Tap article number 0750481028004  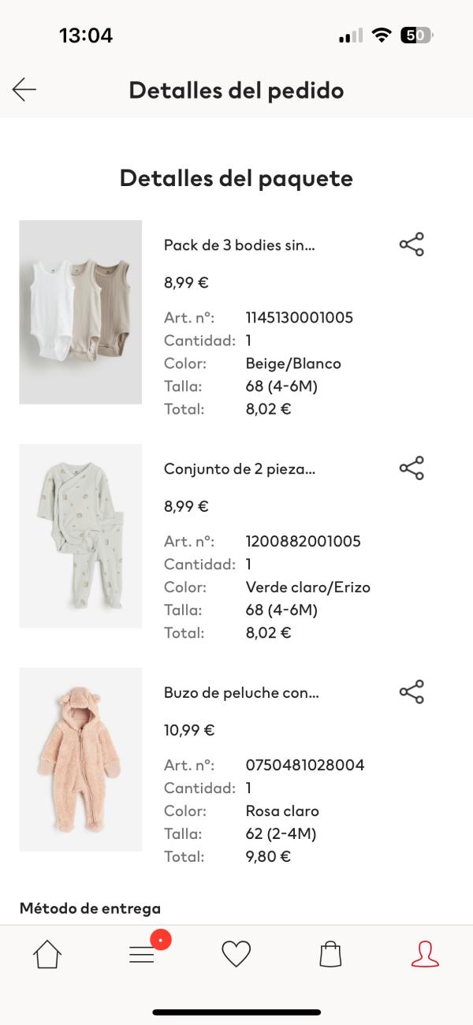[305, 765]
